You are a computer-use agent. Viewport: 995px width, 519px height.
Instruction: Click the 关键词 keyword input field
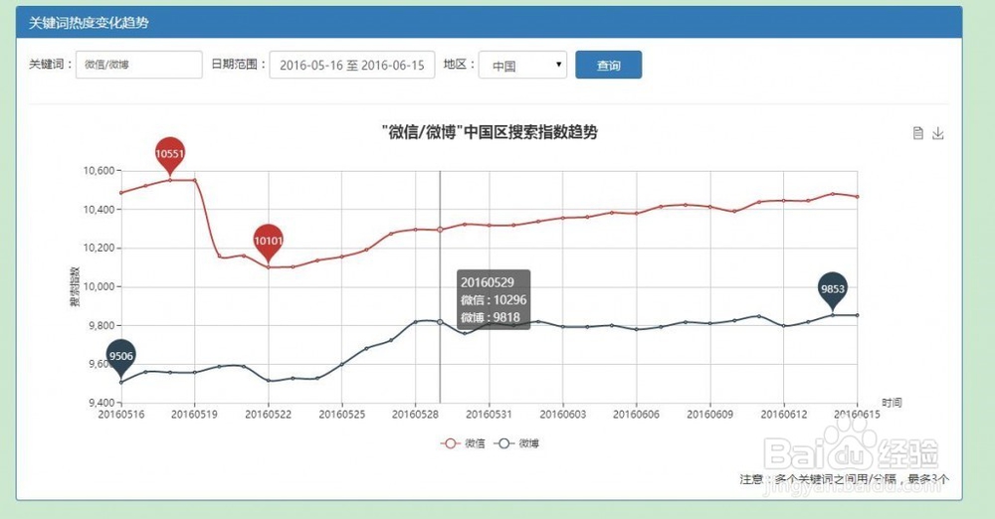coord(139,65)
